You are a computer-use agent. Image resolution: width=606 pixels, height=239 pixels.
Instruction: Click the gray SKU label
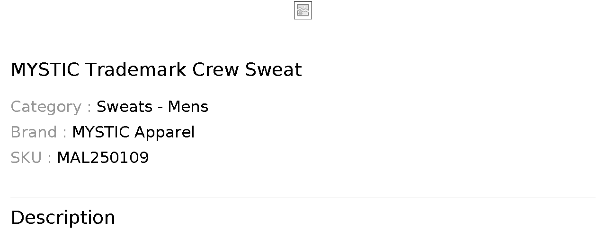coord(26,158)
